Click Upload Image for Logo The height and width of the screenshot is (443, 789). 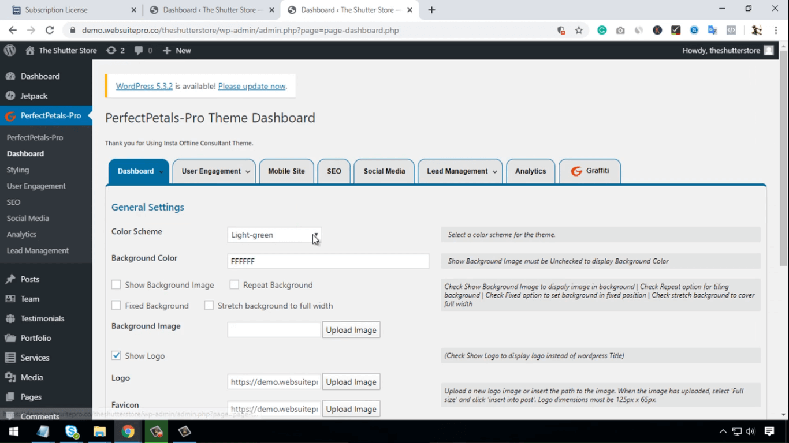pos(351,382)
